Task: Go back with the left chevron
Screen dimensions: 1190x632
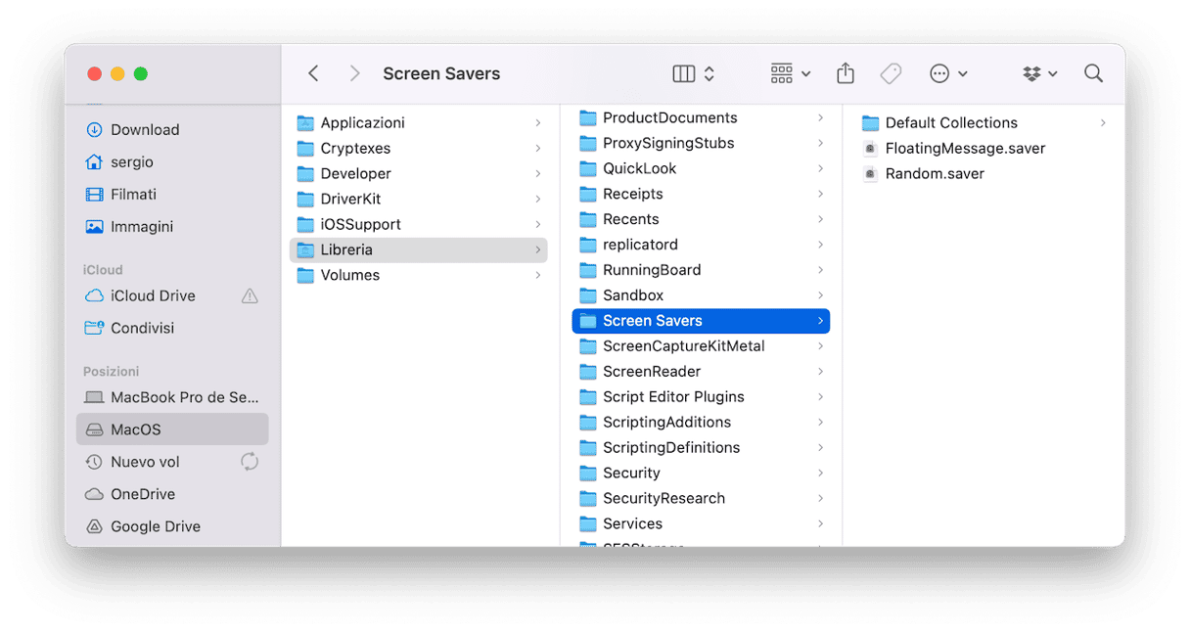Action: [x=313, y=73]
